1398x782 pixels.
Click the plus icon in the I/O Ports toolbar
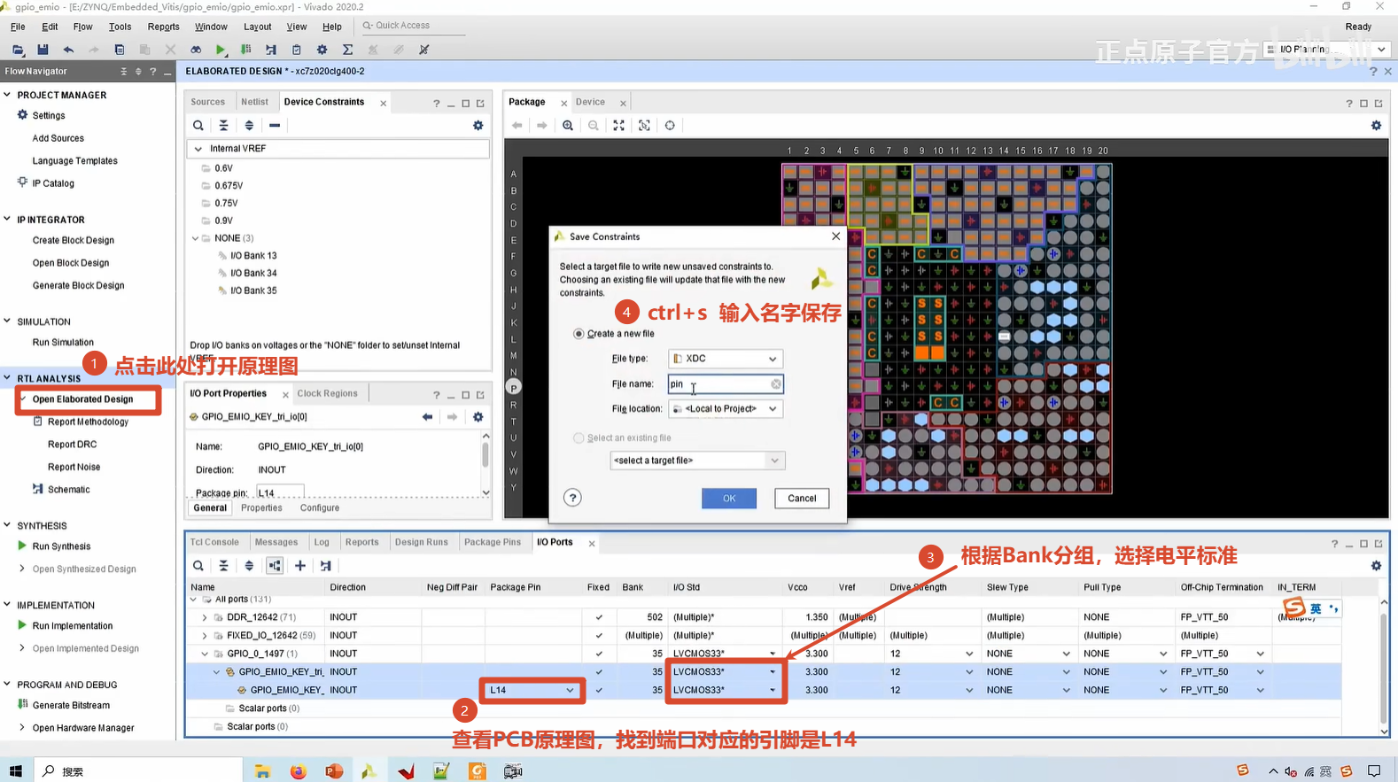coord(300,566)
